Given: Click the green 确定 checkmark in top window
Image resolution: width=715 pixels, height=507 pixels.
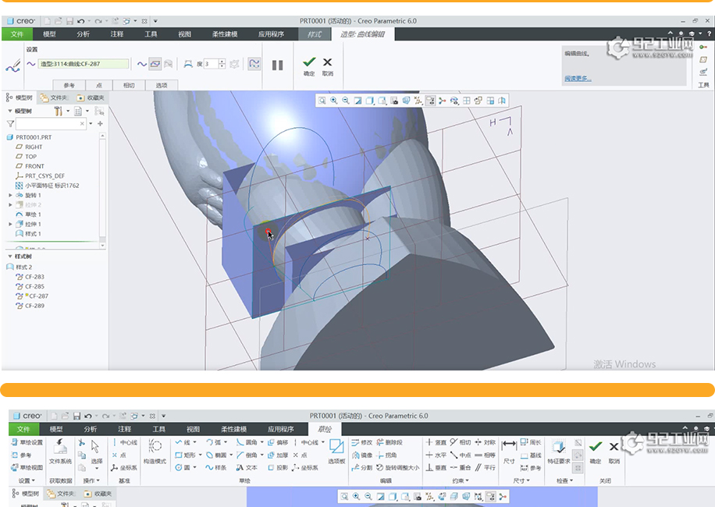Looking at the screenshot, I should click(309, 62).
